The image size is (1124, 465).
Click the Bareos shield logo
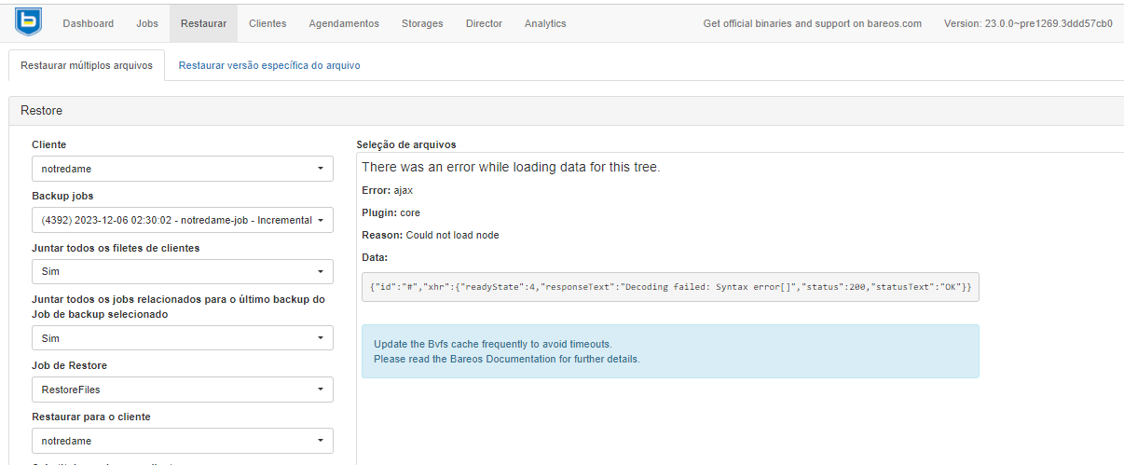[x=28, y=22]
